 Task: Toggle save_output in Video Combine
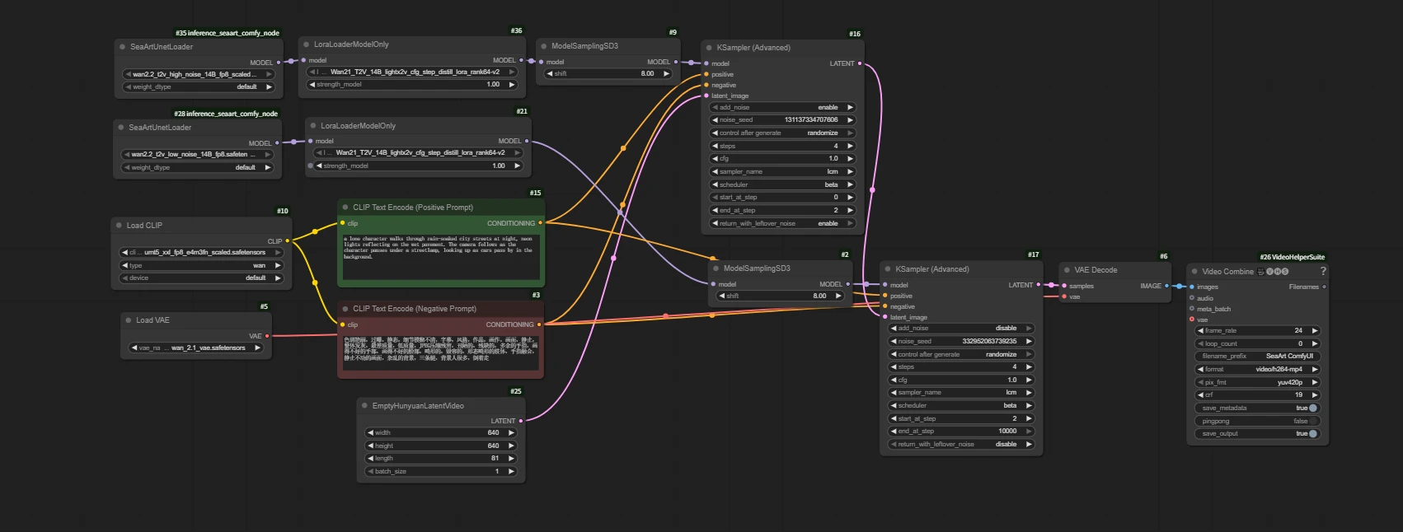pyautogui.click(x=1312, y=433)
